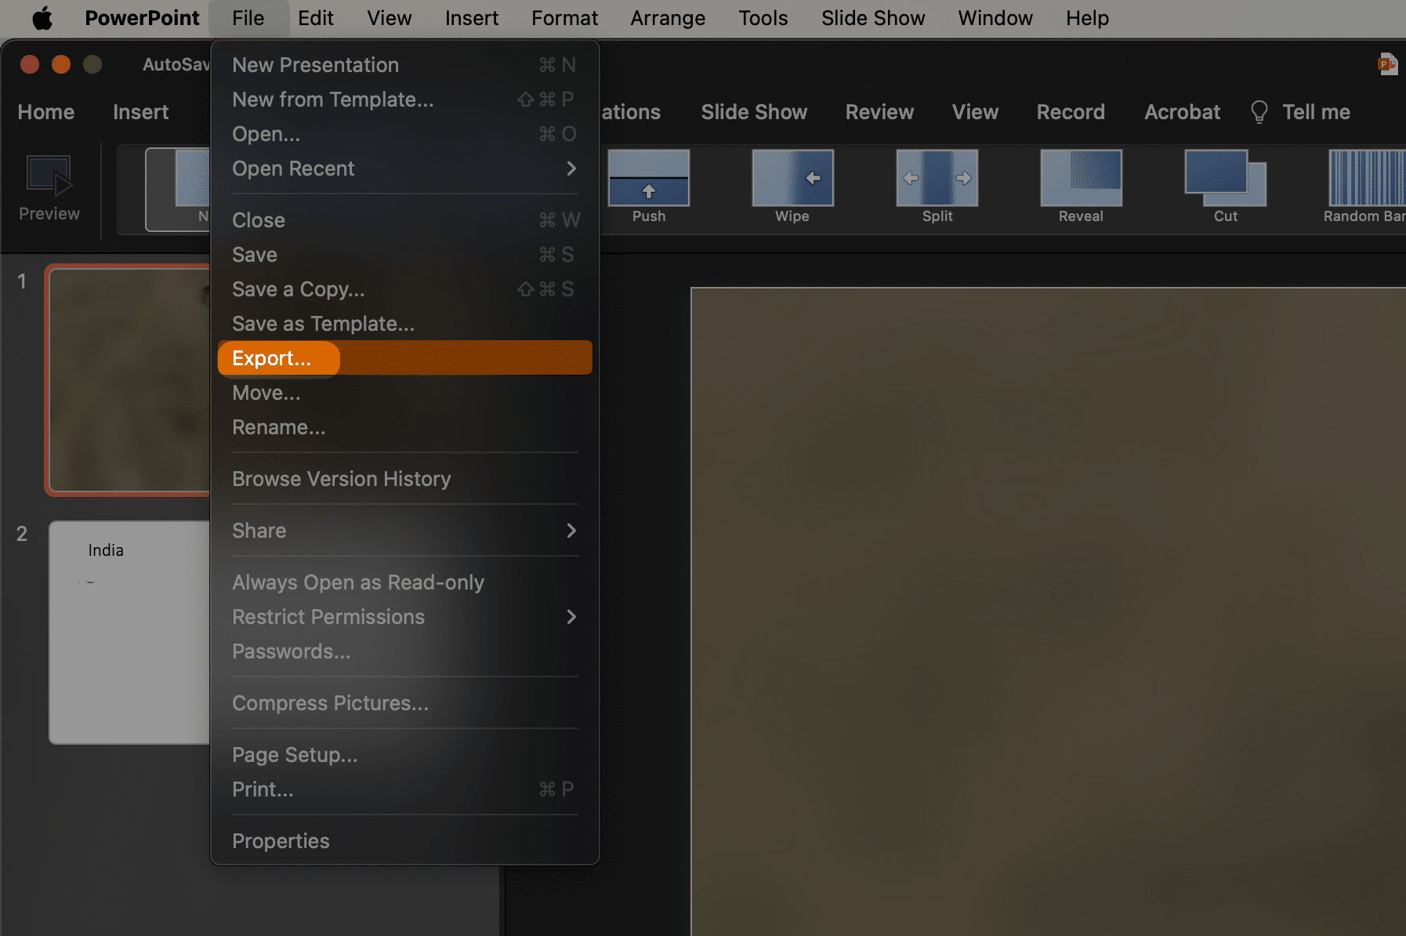The width and height of the screenshot is (1406, 936).
Task: Toggle Always Open as Read-only
Action: coord(358,582)
